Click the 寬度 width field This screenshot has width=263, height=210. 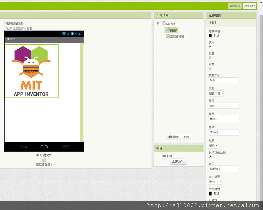point(224,119)
